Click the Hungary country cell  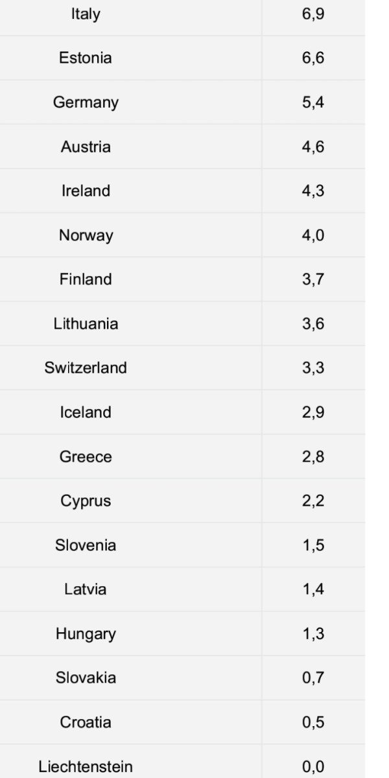click(x=86, y=633)
